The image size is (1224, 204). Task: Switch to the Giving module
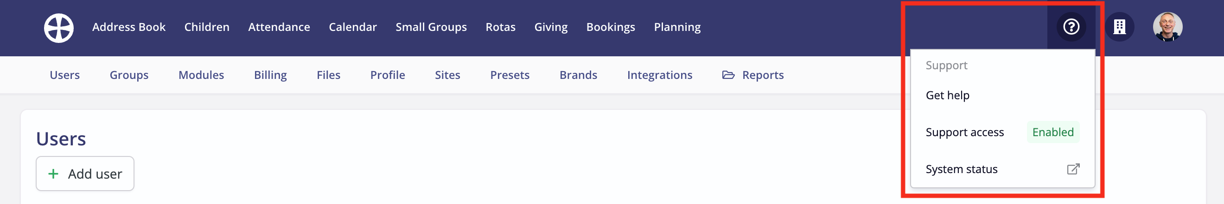pos(551,27)
